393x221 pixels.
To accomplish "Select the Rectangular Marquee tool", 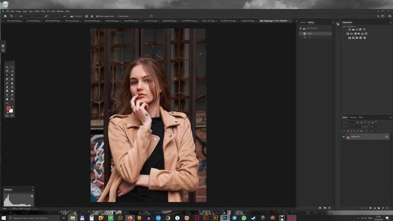I will (12, 67).
